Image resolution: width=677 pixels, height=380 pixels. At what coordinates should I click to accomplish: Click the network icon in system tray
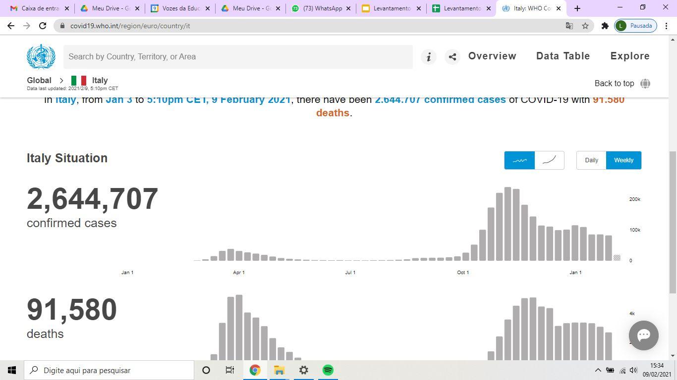coord(622,371)
